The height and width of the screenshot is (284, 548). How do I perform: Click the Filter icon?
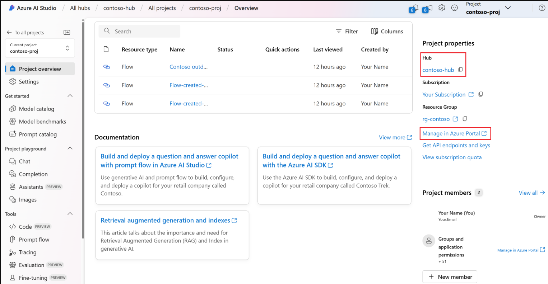[x=338, y=31]
